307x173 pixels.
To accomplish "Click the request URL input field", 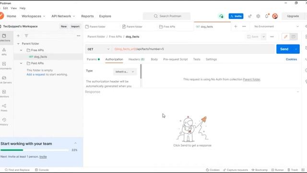I will click(x=193, y=49).
